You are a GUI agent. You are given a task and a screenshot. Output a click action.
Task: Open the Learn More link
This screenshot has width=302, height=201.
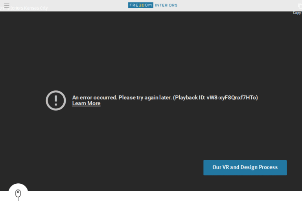pyautogui.click(x=86, y=104)
